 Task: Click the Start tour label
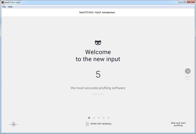coord(187,78)
